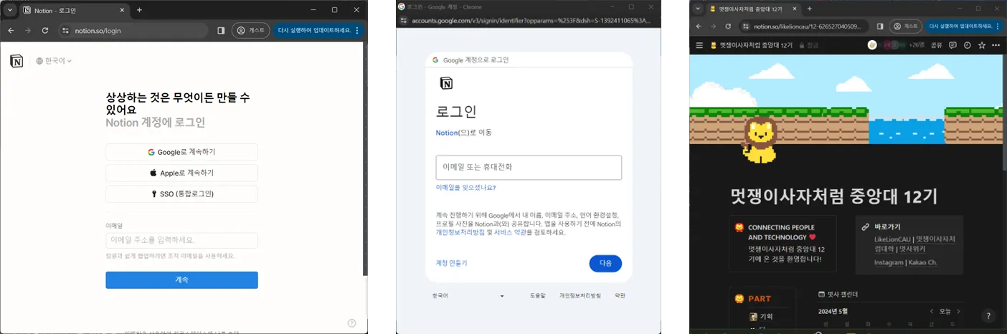Click Notion link in Google sign-in text
This screenshot has height=334, width=1007.
click(446, 133)
